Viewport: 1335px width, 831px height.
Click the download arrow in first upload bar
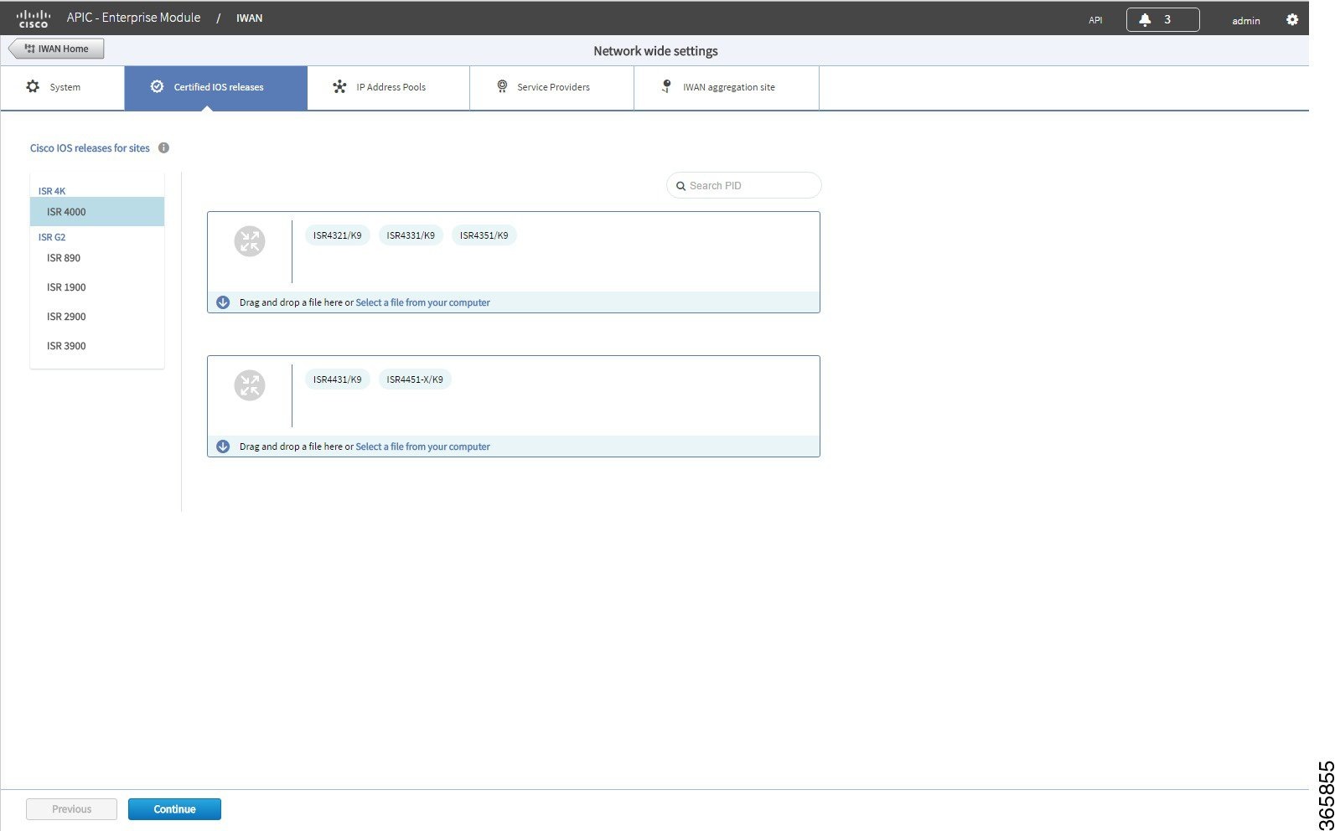coord(223,302)
